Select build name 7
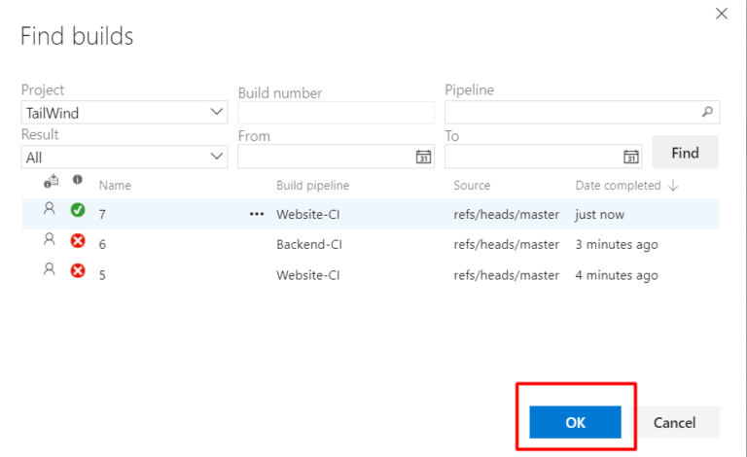The height and width of the screenshot is (457, 747). click(102, 215)
